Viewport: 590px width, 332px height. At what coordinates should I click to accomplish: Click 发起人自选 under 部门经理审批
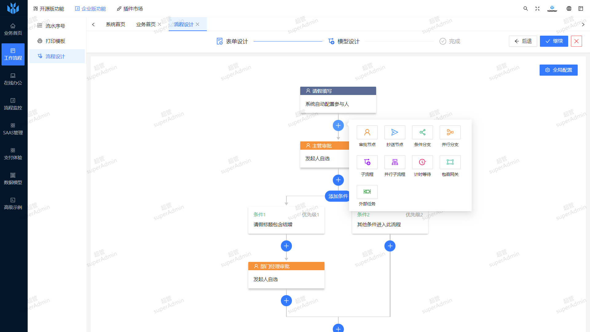pyautogui.click(x=265, y=279)
